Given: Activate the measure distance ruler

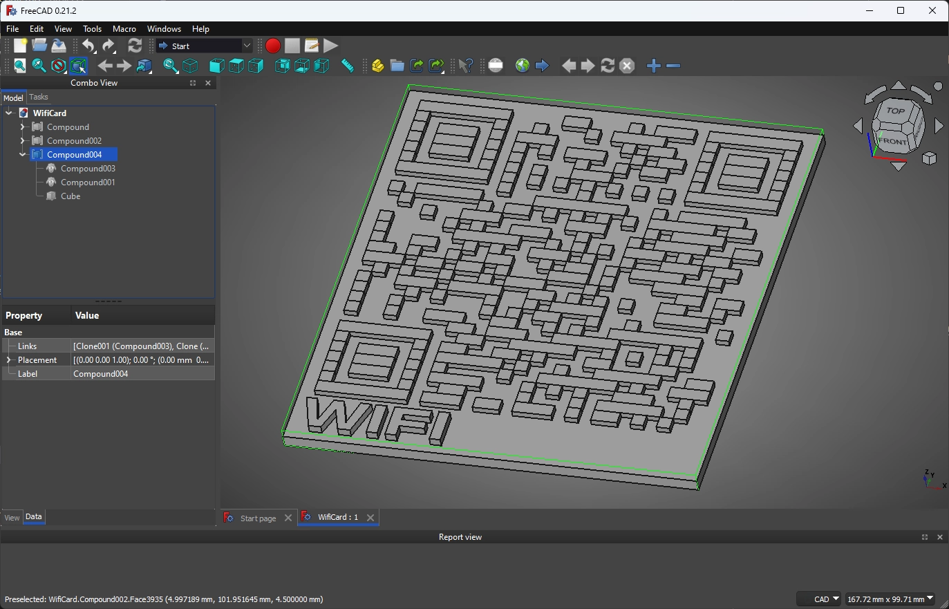Looking at the screenshot, I should [348, 66].
